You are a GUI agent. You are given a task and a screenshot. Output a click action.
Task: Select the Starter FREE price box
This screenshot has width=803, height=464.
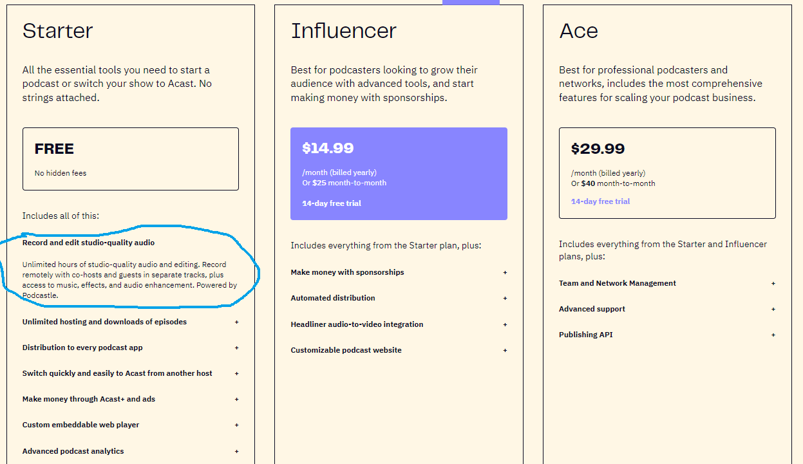click(x=130, y=159)
